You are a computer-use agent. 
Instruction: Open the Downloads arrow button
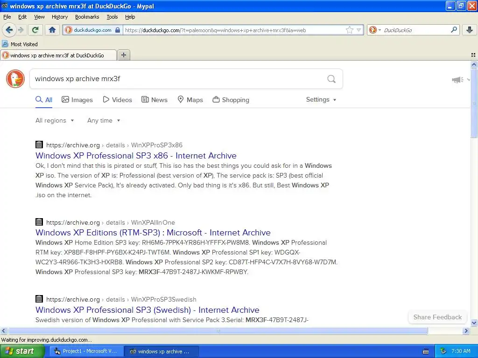coord(470,30)
